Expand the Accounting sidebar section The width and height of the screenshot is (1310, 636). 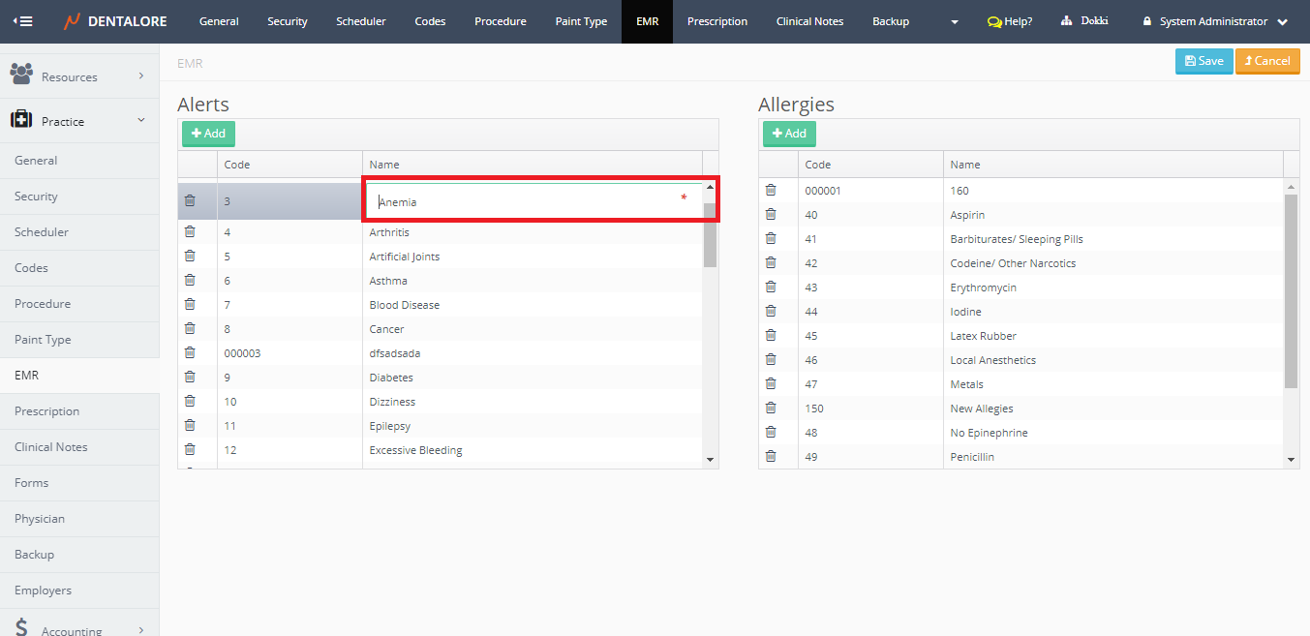point(140,630)
